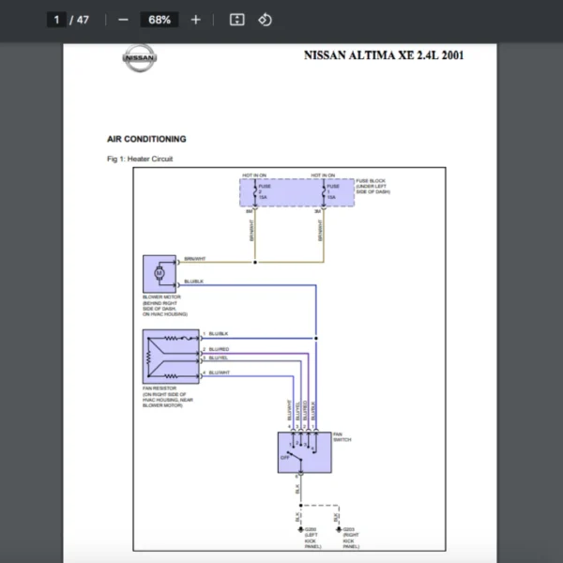The height and width of the screenshot is (563, 563).
Task: Rotate the document counterclockwise
Action: click(265, 20)
